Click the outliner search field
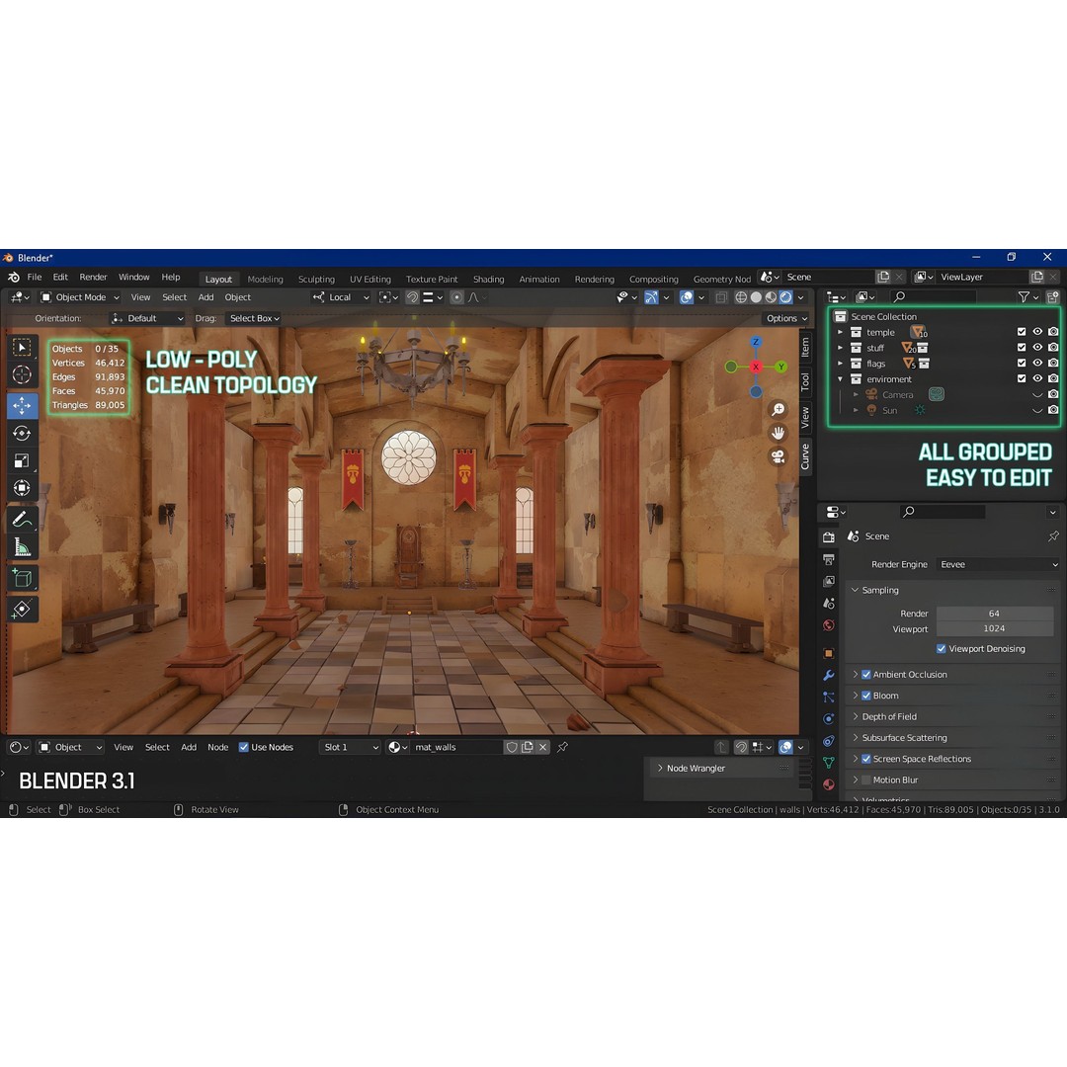Viewport: 1067px width, 1067px height. point(933,296)
